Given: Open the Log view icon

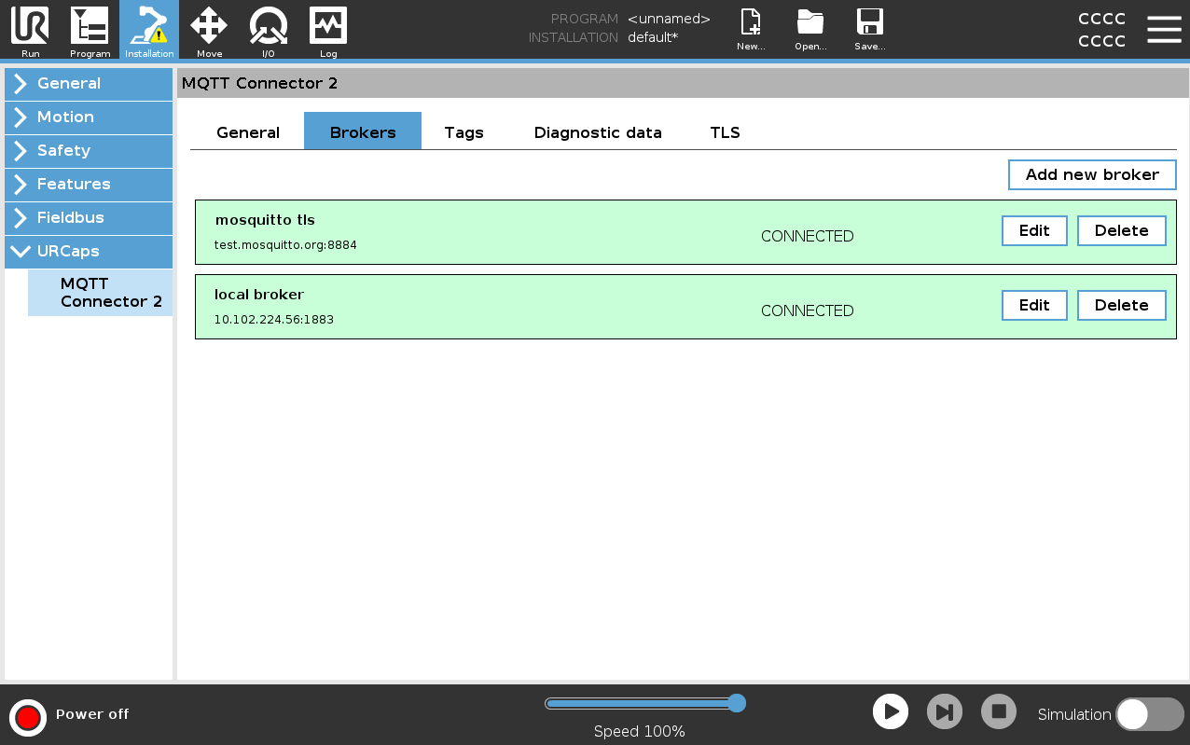Looking at the screenshot, I should click(328, 28).
